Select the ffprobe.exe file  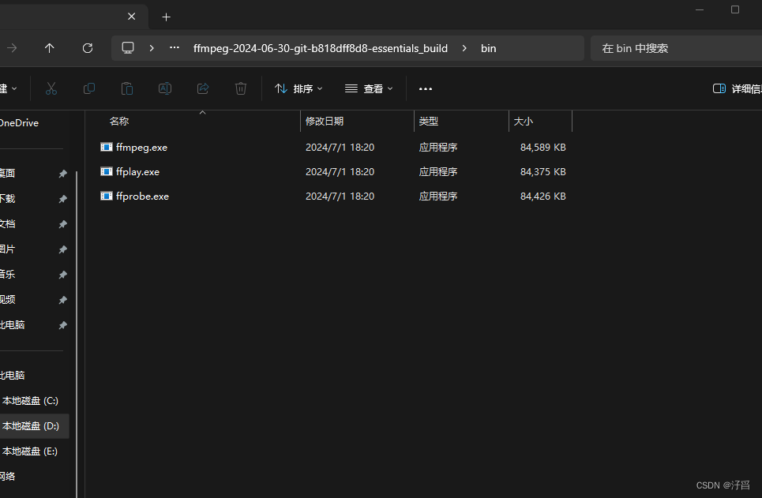pyautogui.click(x=142, y=197)
